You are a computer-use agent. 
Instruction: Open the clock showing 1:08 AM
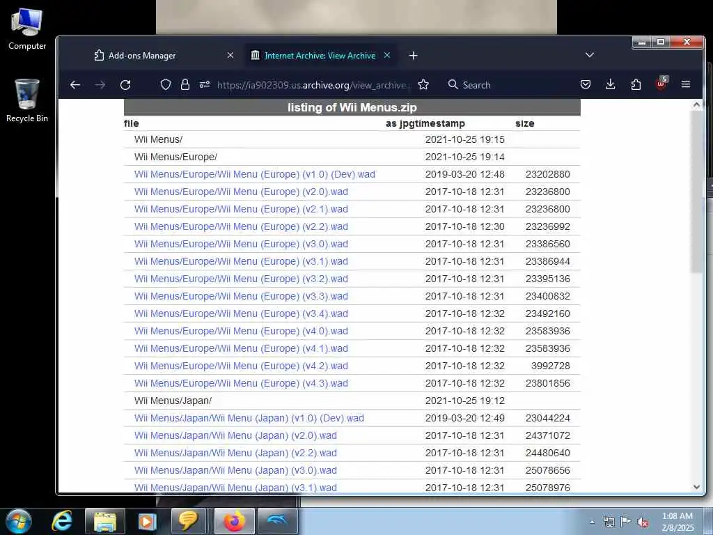[677, 522]
